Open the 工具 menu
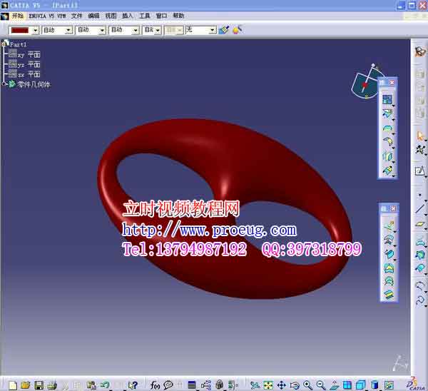 point(144,16)
